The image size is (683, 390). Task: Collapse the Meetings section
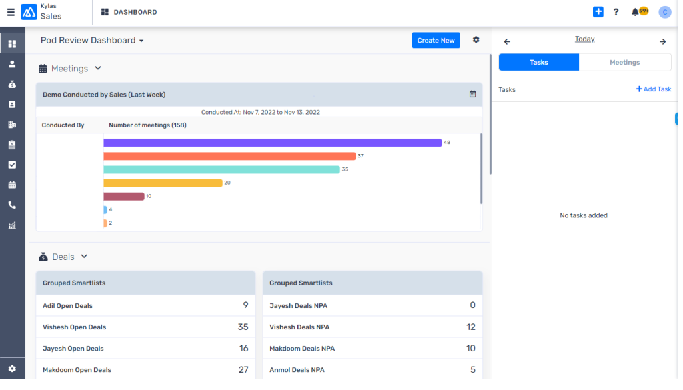(x=98, y=68)
